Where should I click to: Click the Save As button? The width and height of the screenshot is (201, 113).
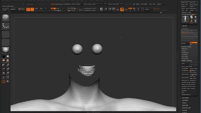(193, 3)
